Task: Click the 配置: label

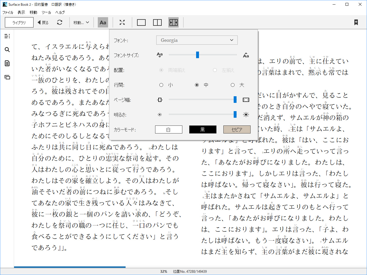Action: [x=119, y=70]
